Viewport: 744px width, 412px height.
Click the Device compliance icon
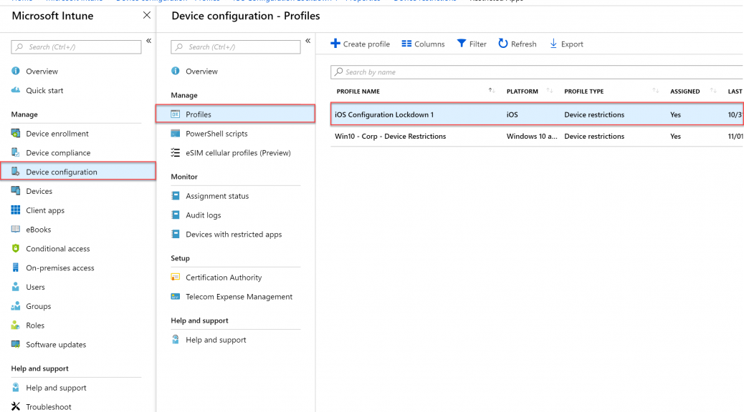[16, 152]
